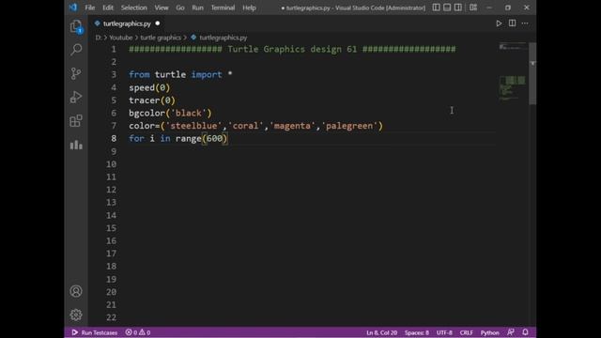Screen dimensions: 601x338
Task: Open the Run menu
Action: pyautogui.click(x=198, y=8)
